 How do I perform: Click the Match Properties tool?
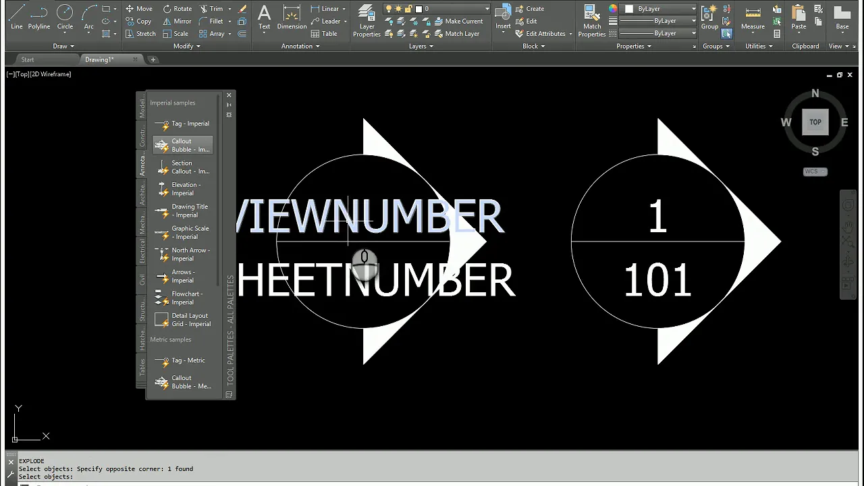592,20
